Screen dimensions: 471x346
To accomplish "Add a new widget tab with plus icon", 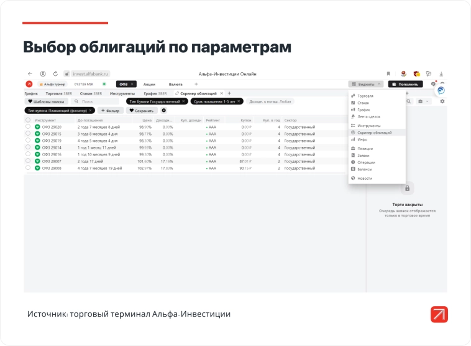I will (229, 93).
